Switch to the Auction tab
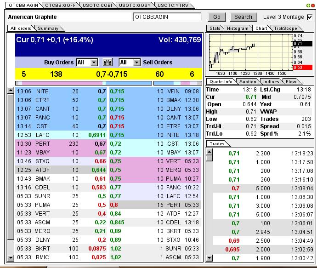 (248, 81)
